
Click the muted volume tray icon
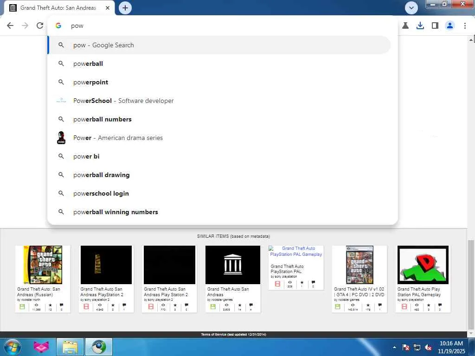point(428,348)
